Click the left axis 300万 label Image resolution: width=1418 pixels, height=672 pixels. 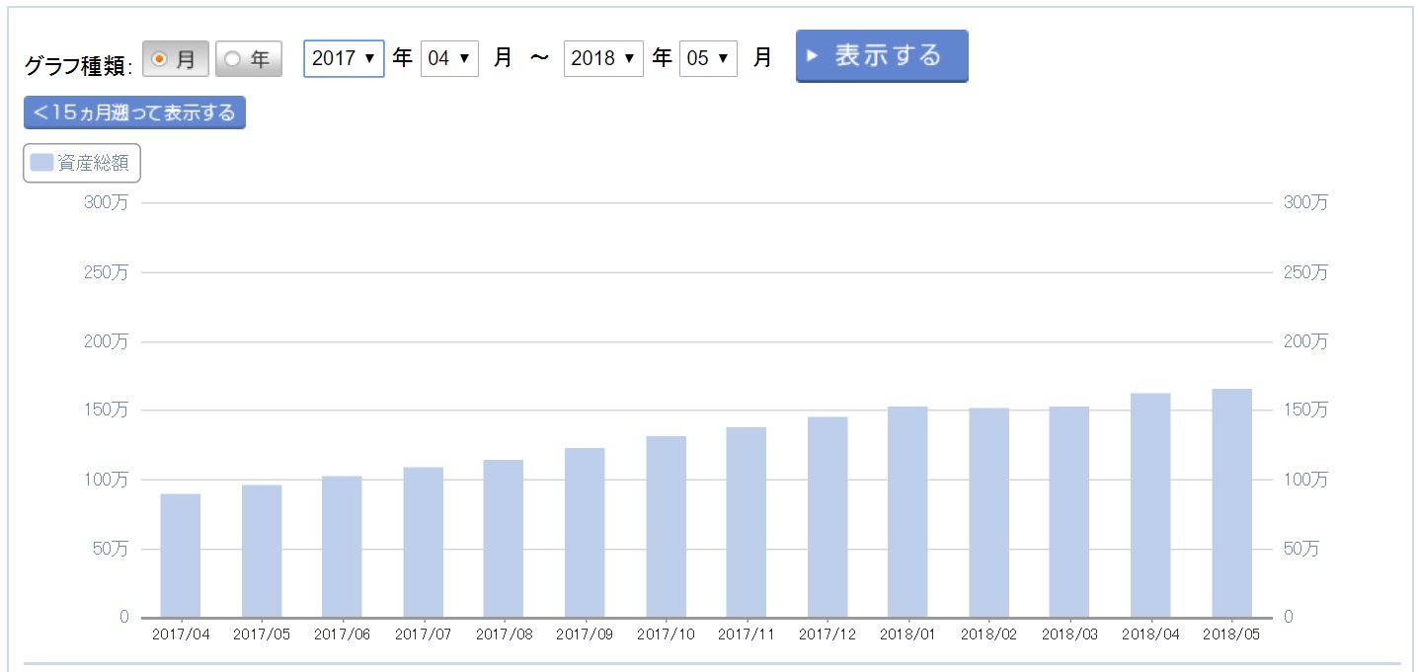click(x=107, y=202)
